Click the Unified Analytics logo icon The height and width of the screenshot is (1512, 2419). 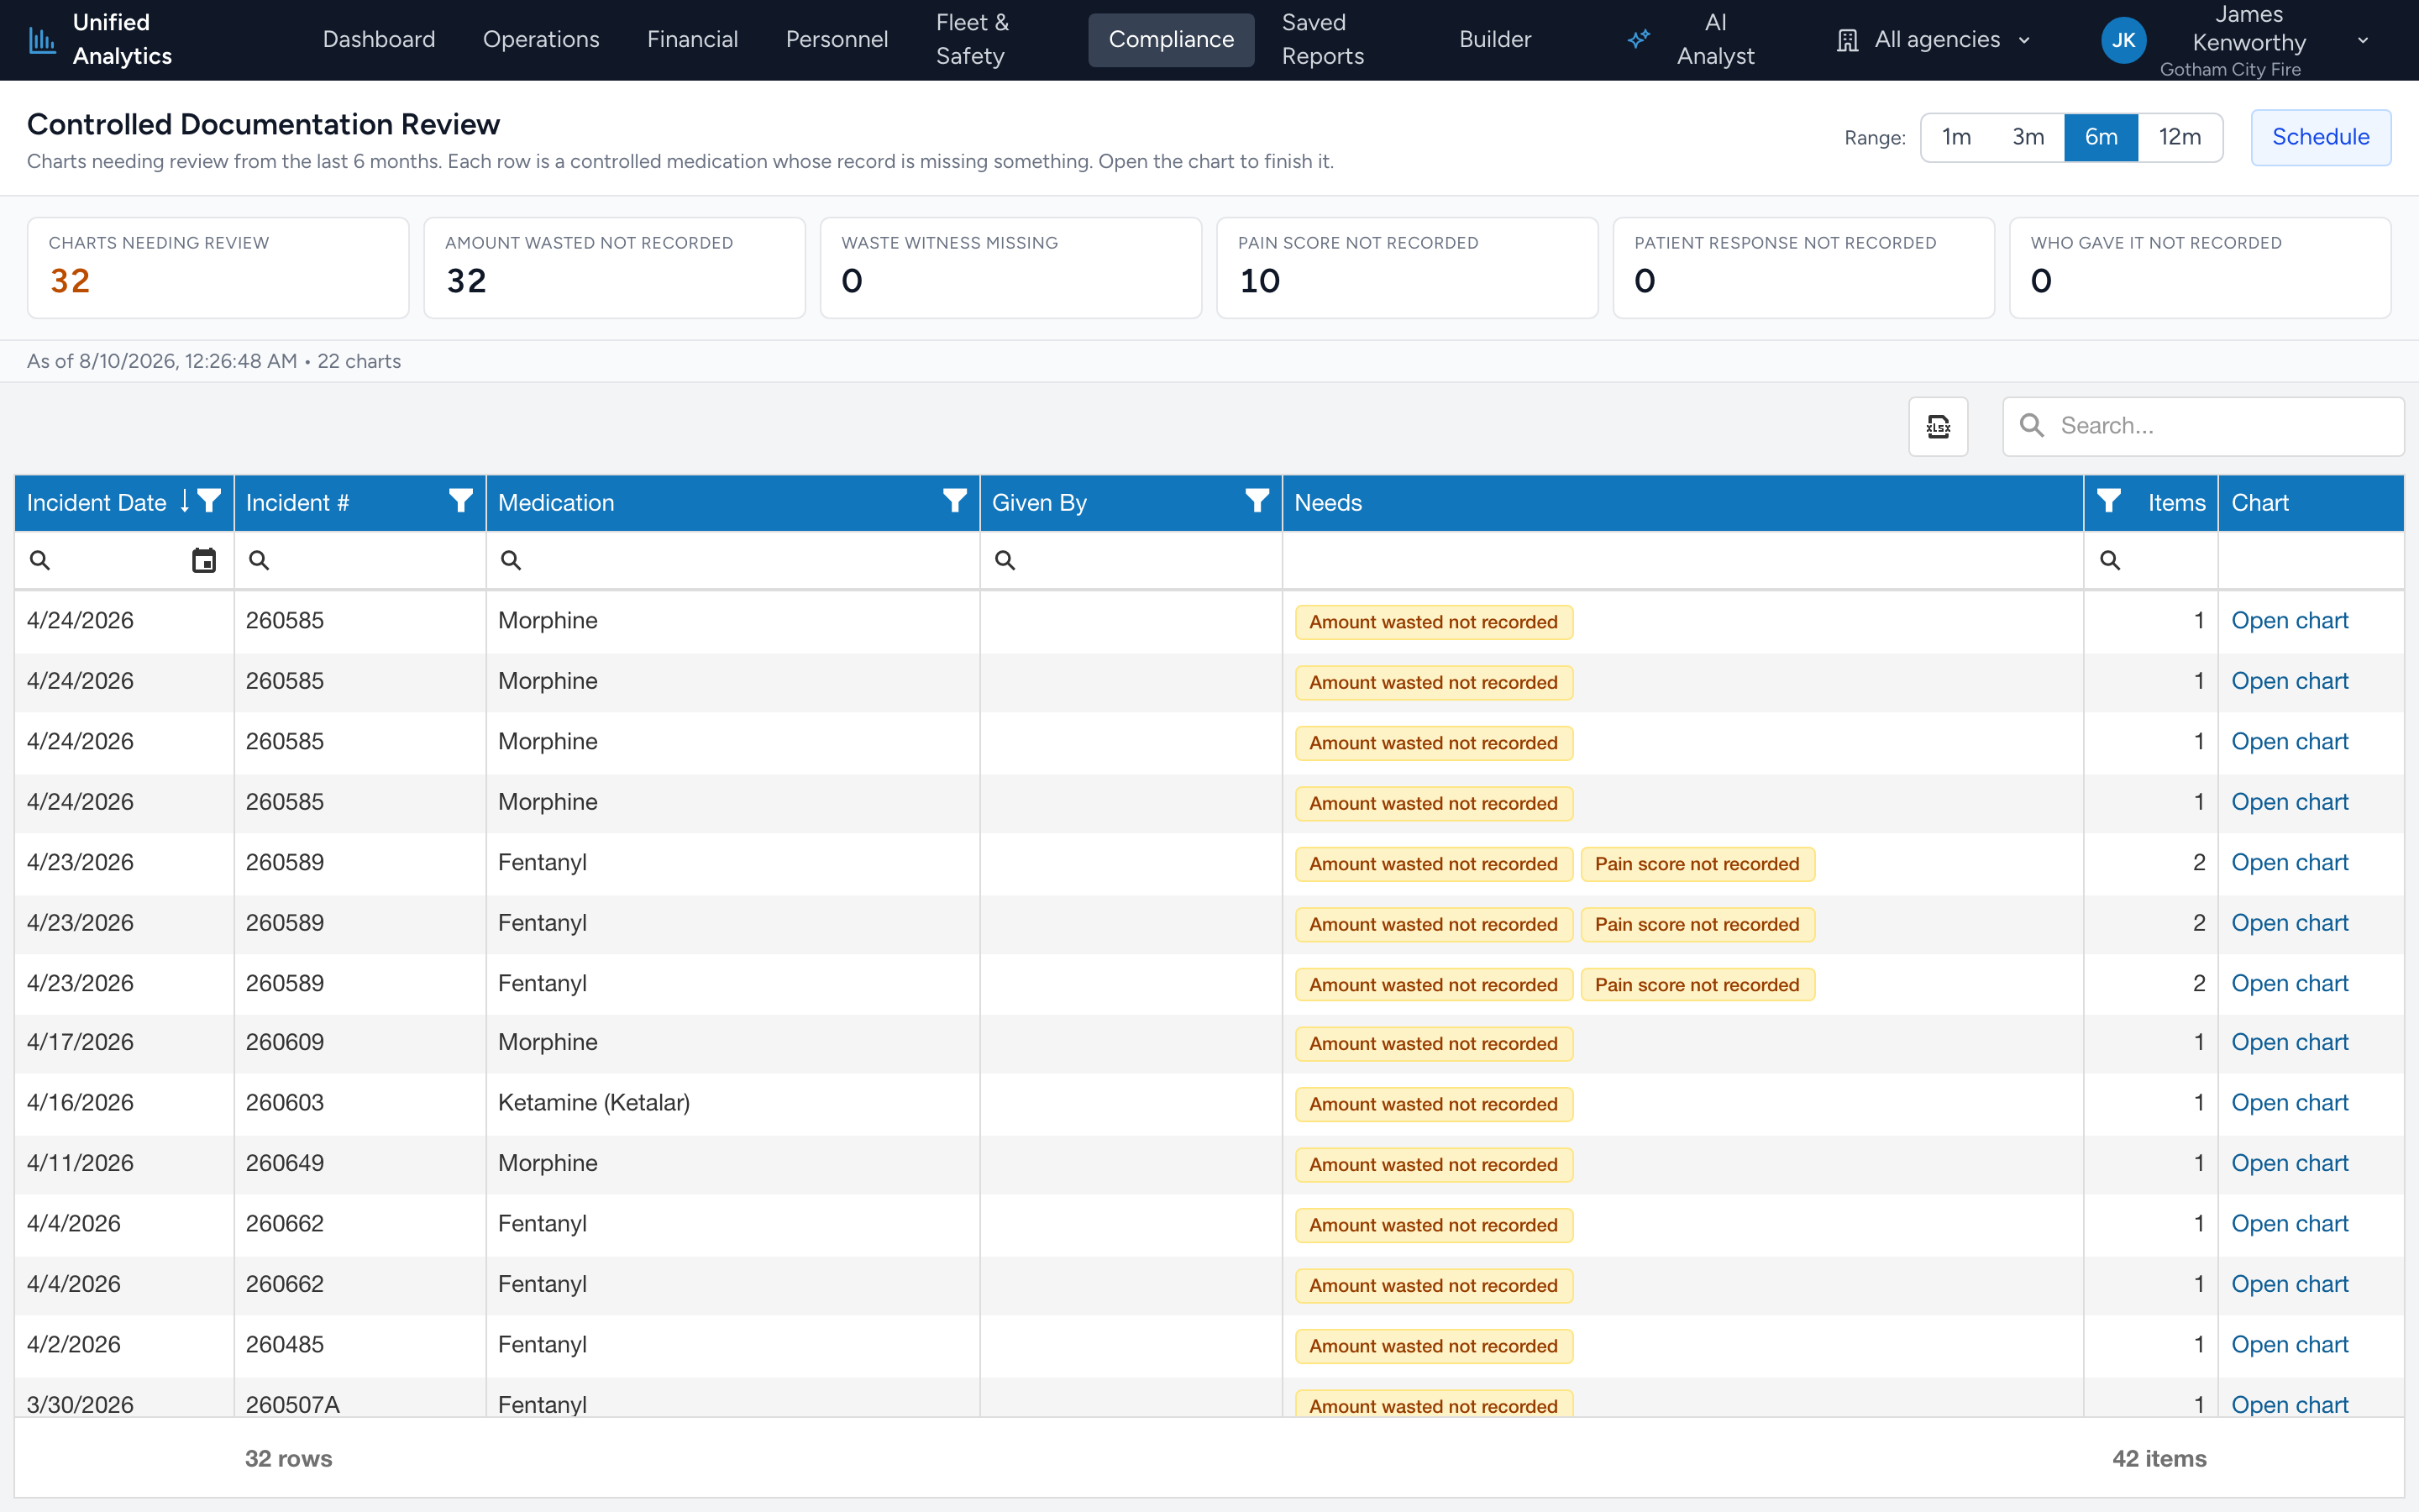[x=42, y=40]
